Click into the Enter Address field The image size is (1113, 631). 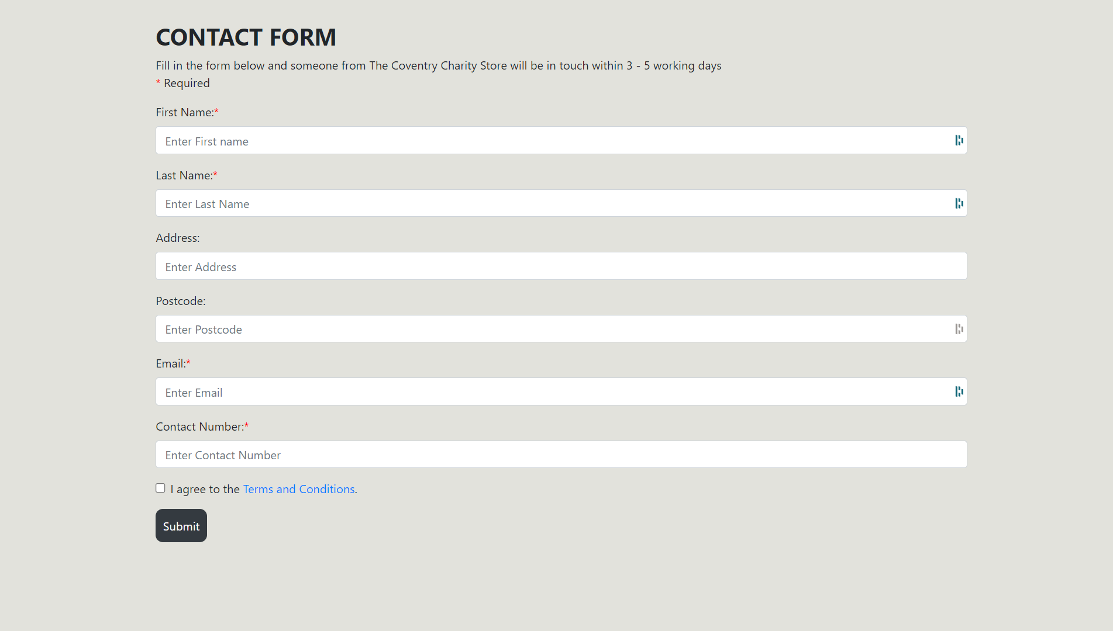pos(561,266)
